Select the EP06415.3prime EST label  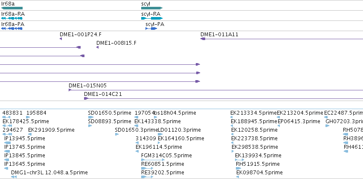point(299,121)
